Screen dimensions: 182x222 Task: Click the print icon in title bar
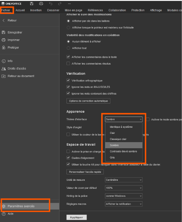pos(41,4)
